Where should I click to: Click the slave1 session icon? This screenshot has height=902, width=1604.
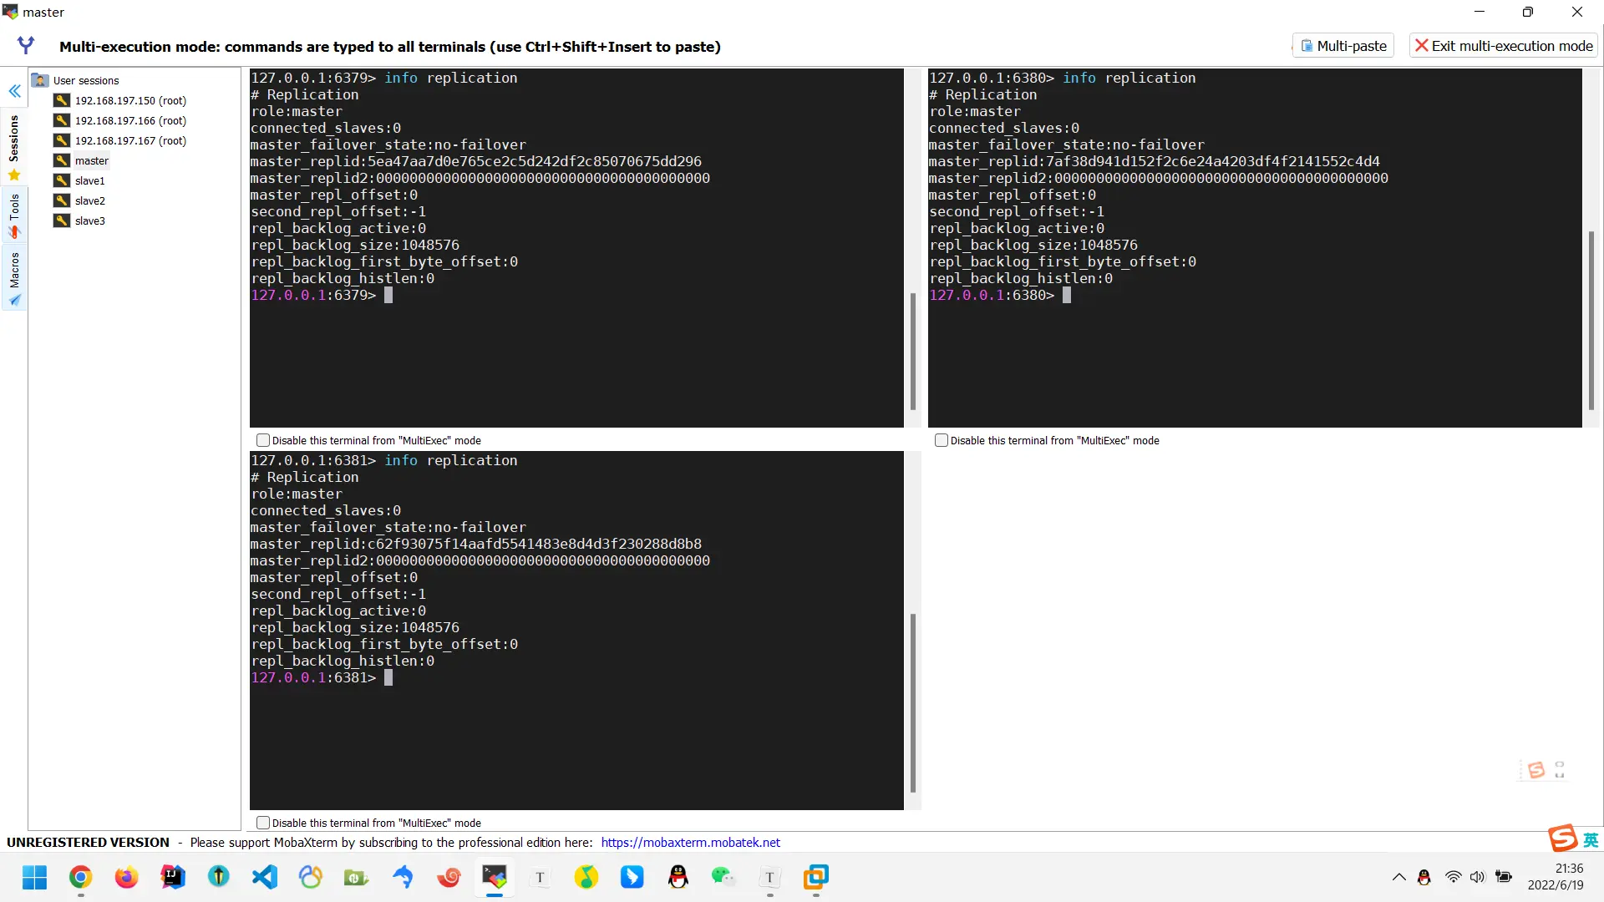62,180
